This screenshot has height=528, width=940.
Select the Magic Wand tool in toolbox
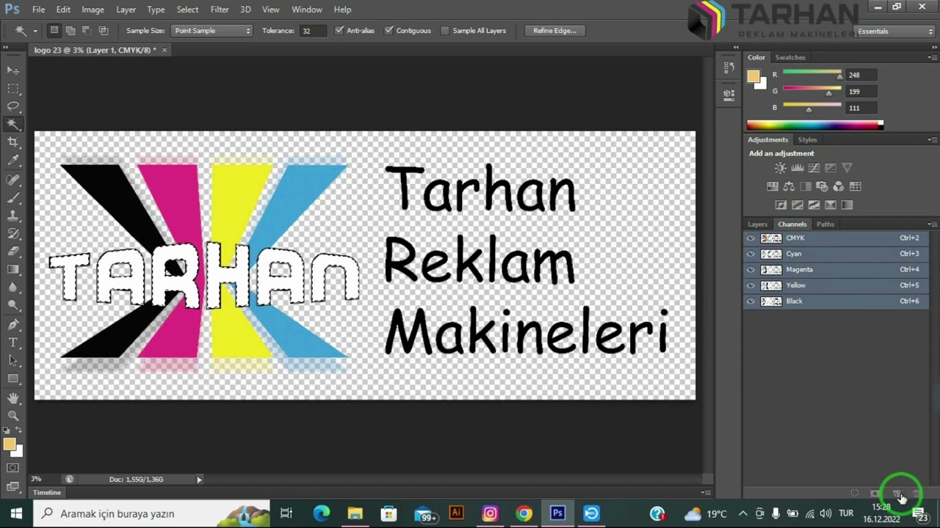pyautogui.click(x=13, y=125)
